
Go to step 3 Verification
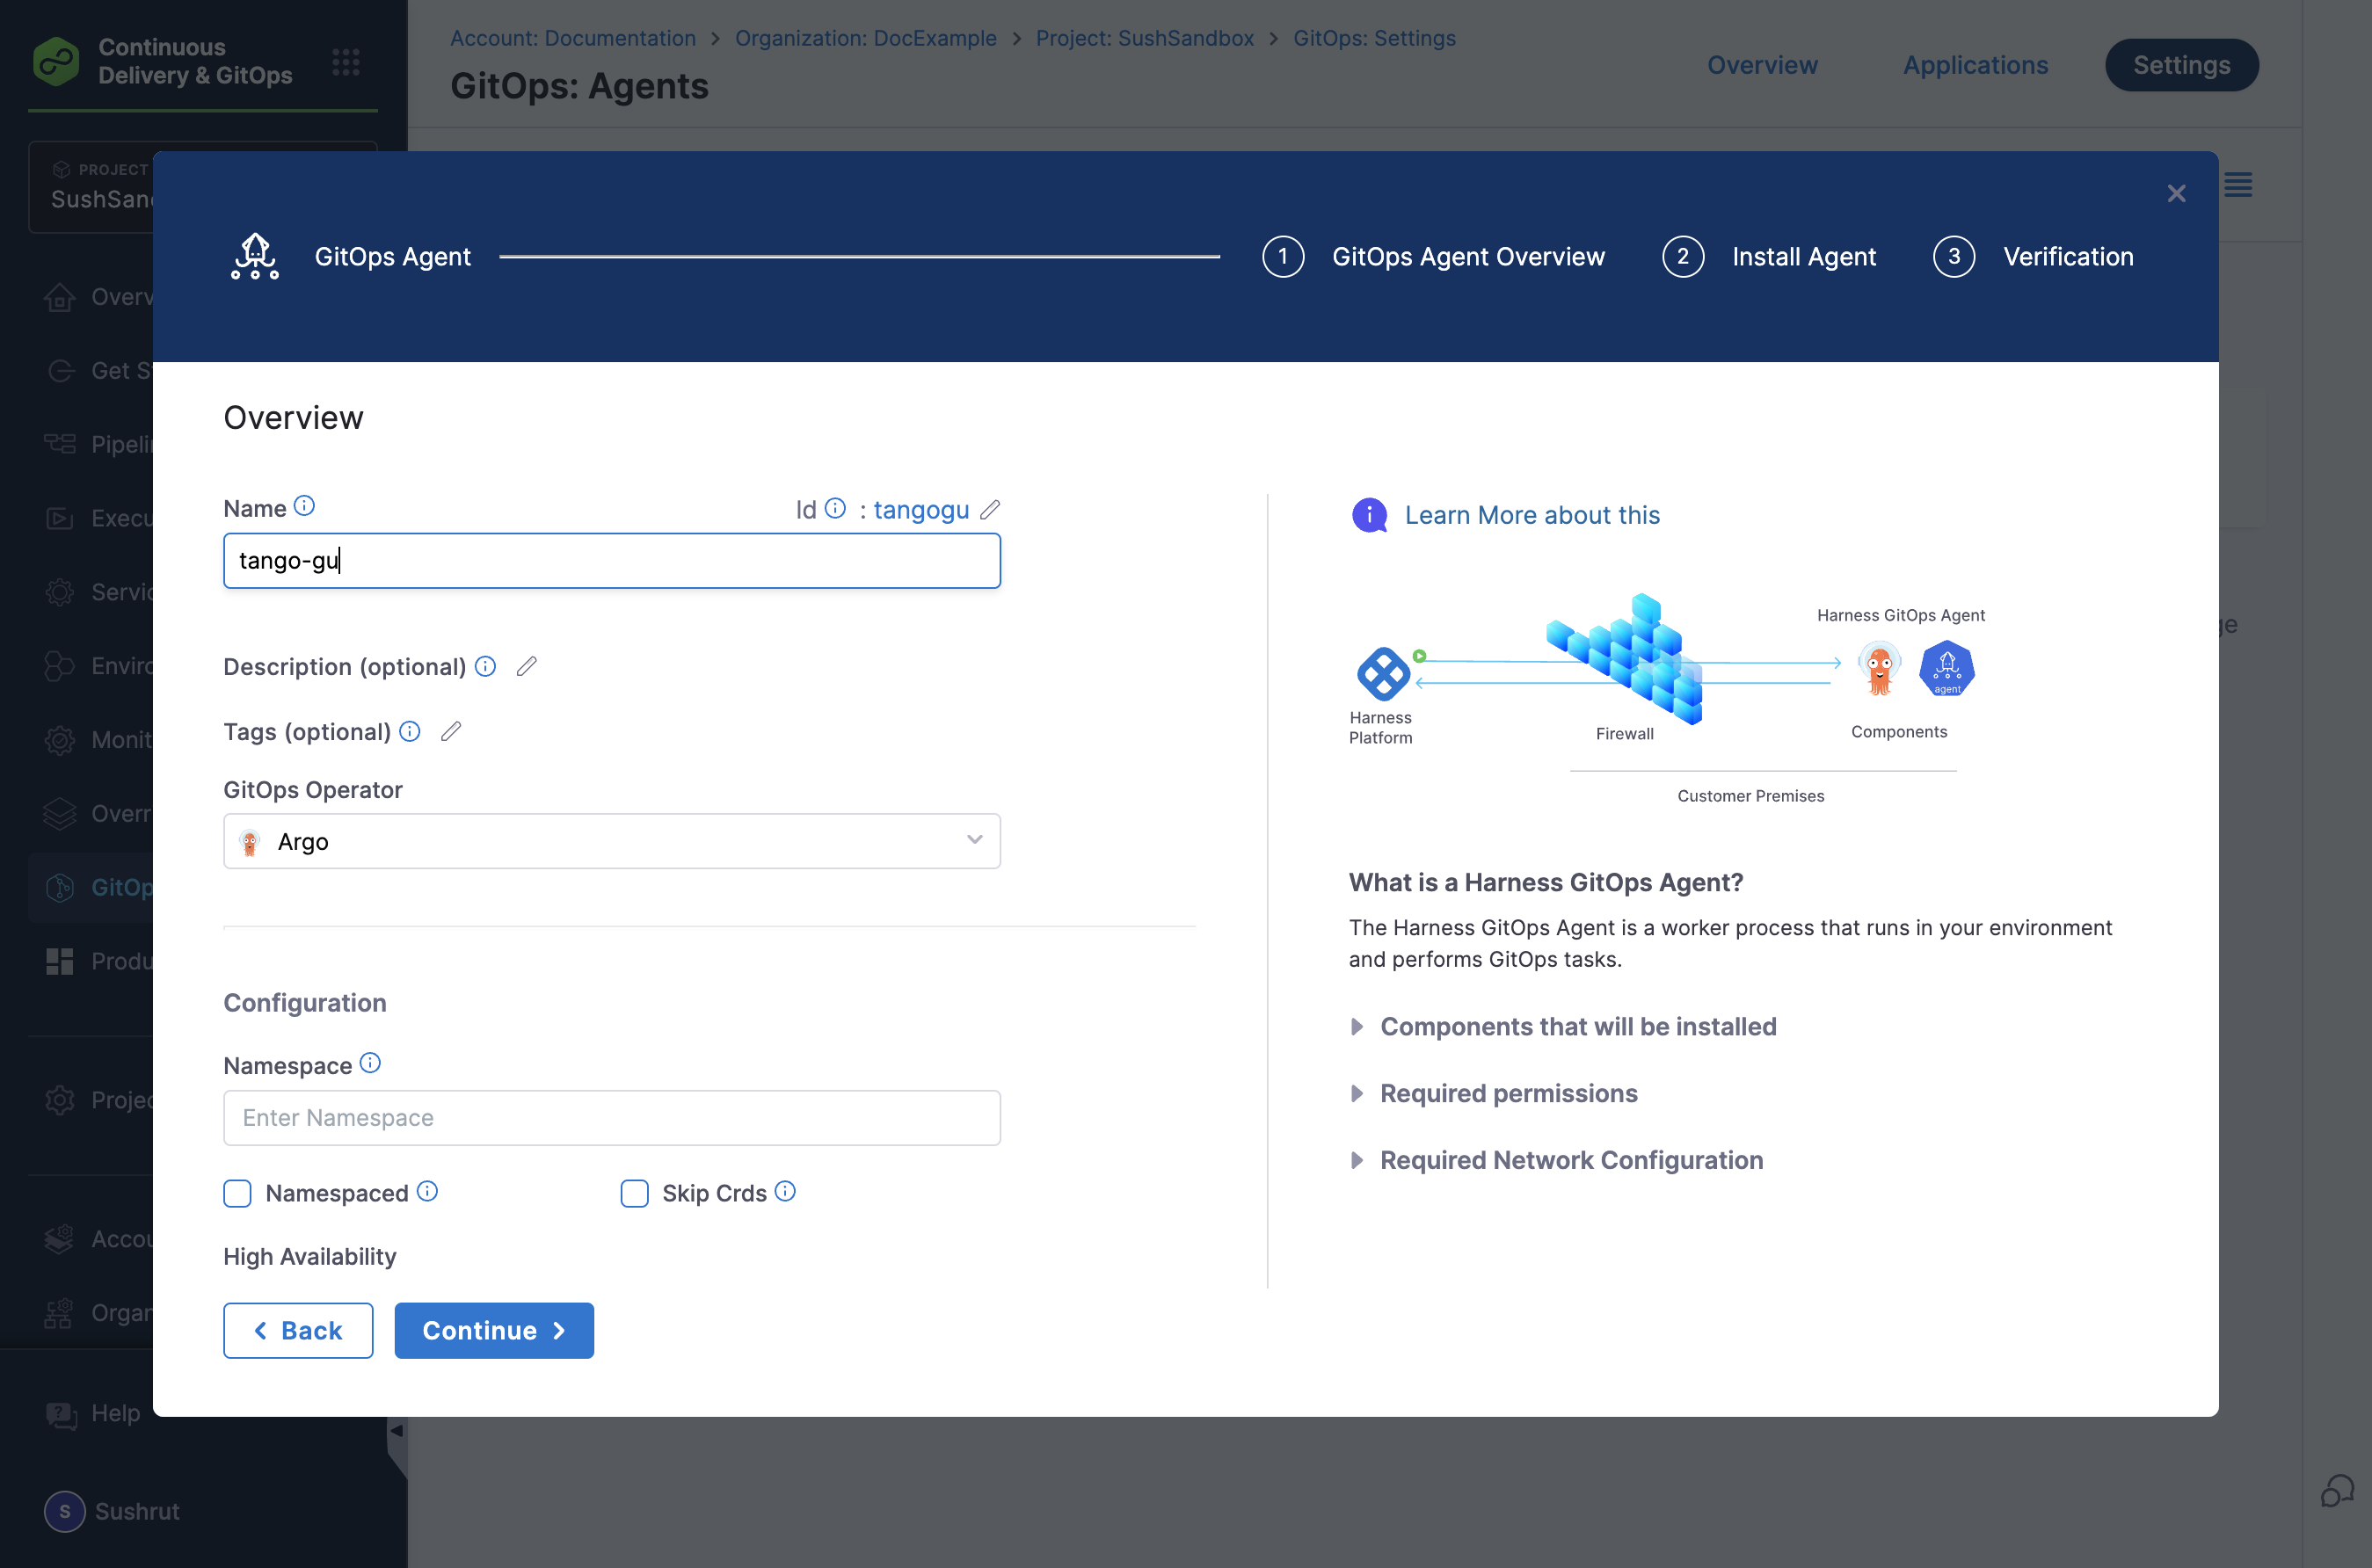(2033, 256)
